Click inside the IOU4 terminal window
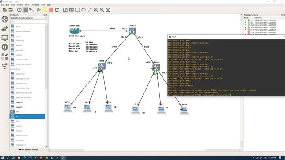 (226, 68)
